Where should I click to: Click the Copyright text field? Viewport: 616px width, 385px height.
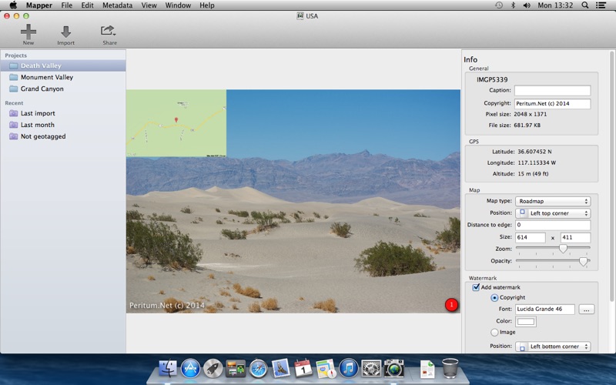tap(552, 104)
